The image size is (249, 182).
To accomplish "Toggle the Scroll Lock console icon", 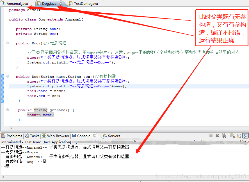I will [239, 136].
